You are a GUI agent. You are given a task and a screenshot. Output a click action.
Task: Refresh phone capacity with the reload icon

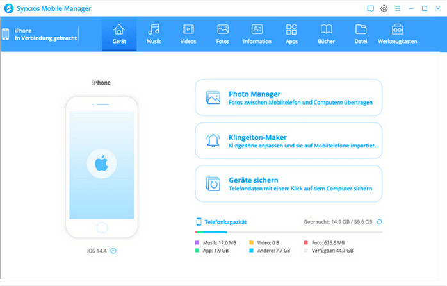(379, 222)
